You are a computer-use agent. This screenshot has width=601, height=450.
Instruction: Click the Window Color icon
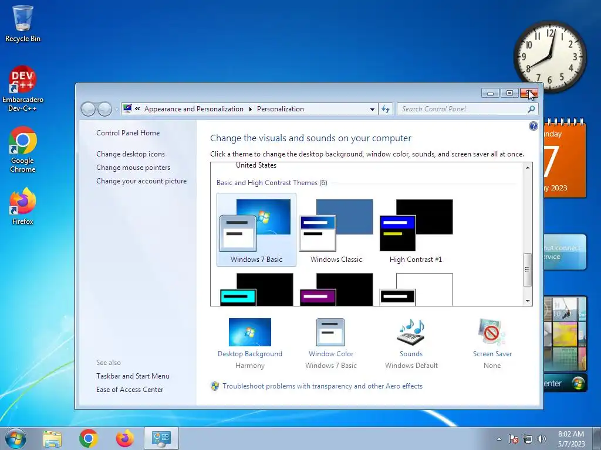[330, 332]
